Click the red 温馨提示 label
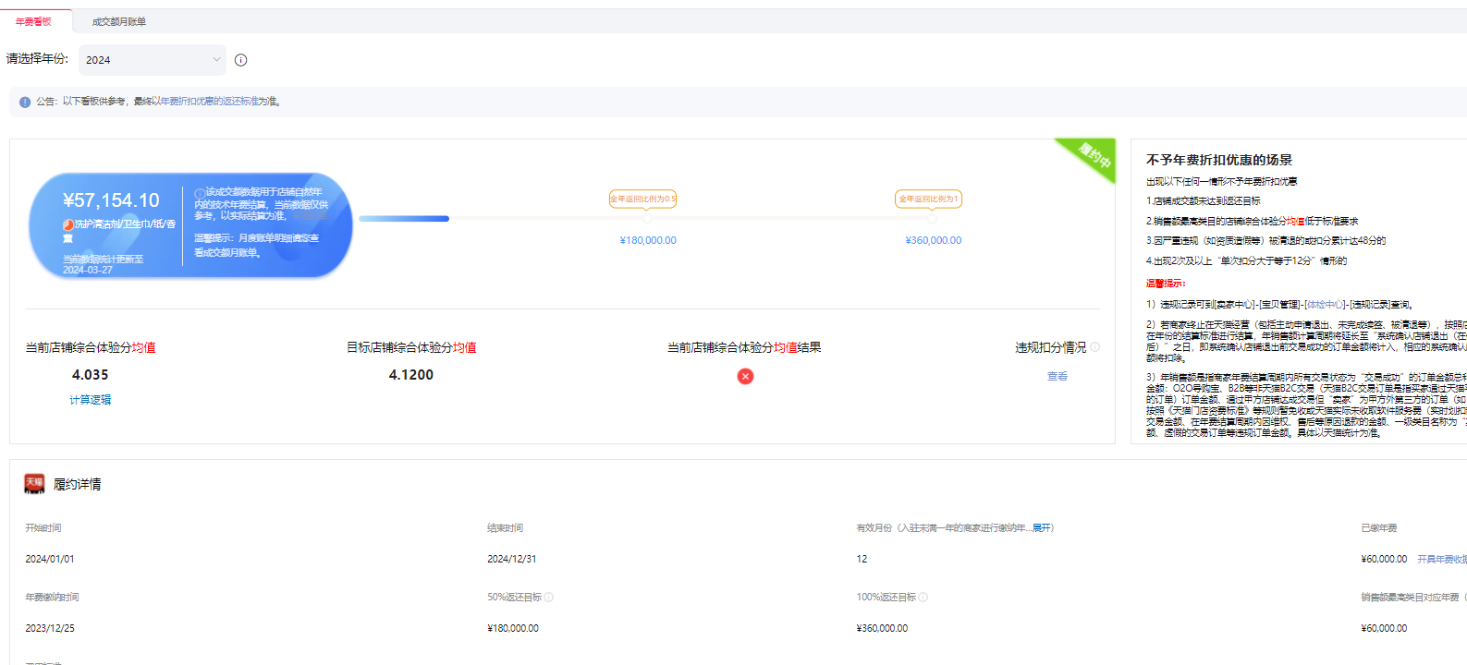This screenshot has width=1467, height=665. [x=1166, y=284]
